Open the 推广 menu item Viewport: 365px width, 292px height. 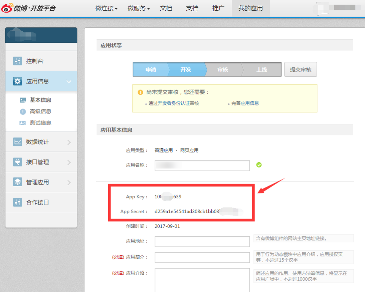218,8
